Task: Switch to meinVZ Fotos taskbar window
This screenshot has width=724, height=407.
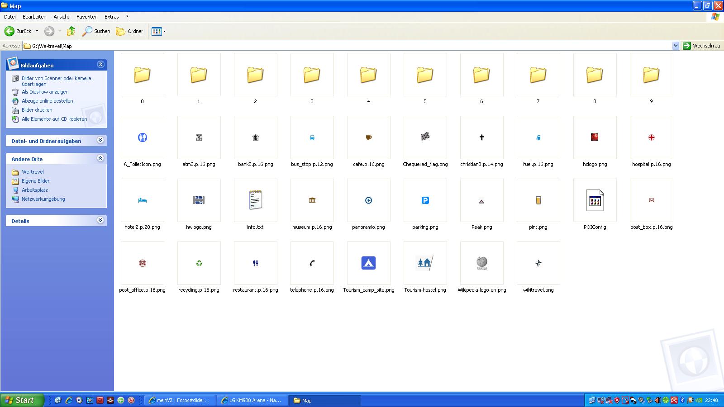Action: [x=180, y=400]
